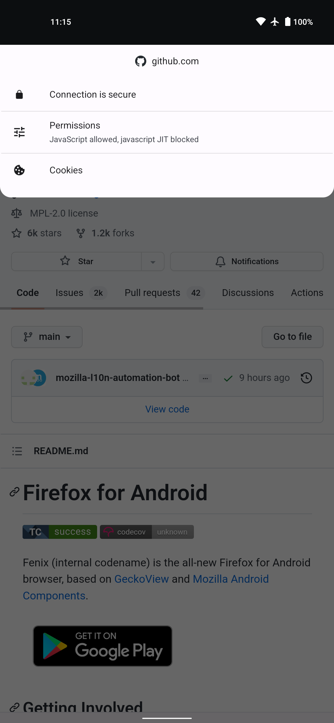Tap the green checkmark commit status icon

click(x=228, y=378)
